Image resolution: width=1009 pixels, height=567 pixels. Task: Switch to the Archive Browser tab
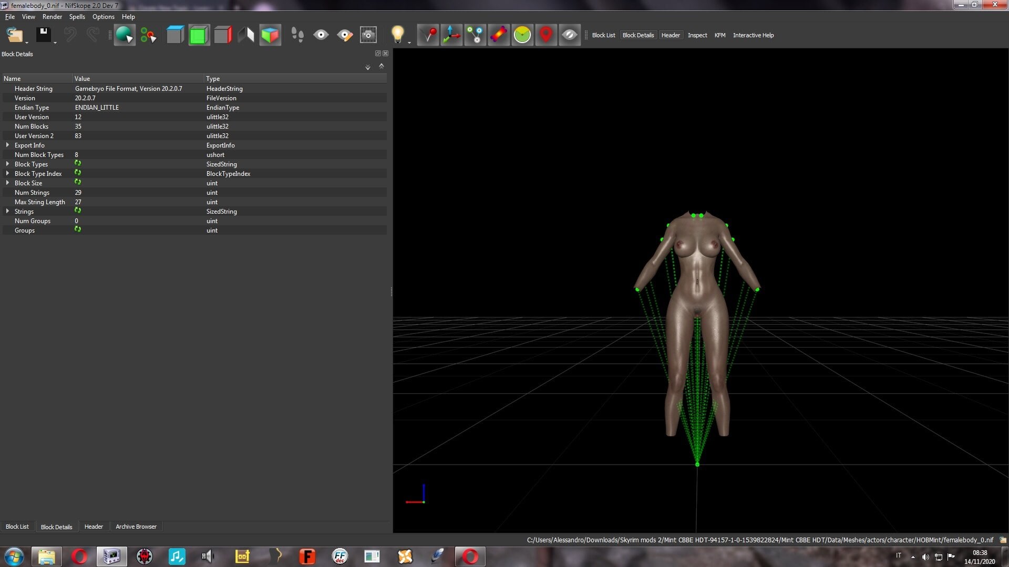click(x=136, y=527)
